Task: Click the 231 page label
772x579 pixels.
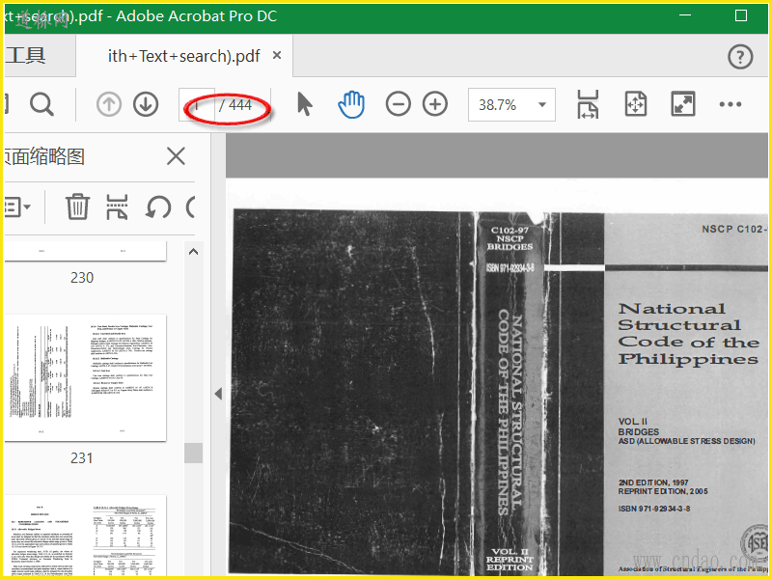Action: pos(82,458)
